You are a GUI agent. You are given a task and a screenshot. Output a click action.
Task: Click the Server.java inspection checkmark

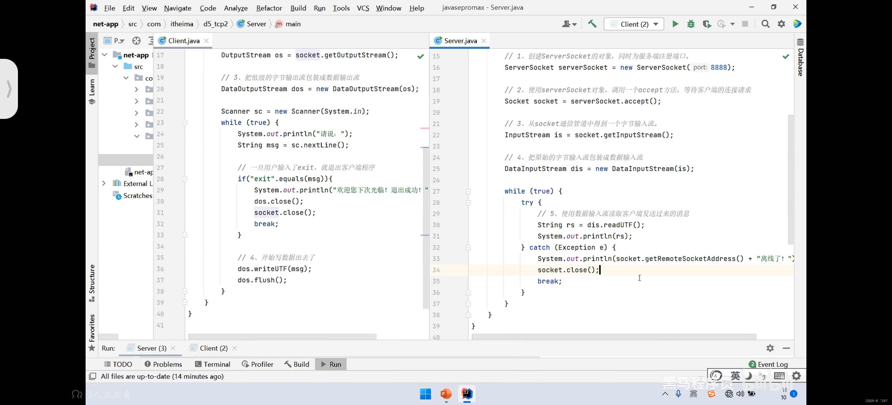point(786,56)
